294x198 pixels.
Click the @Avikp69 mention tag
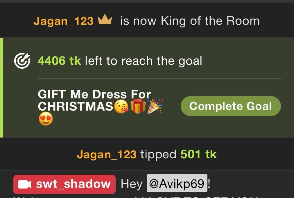point(177,183)
